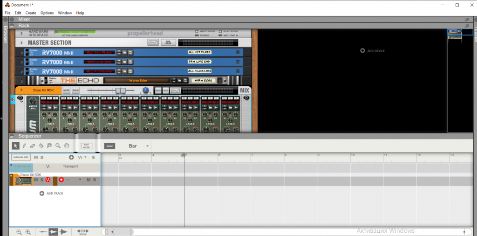Select the medium waveform height icon
This screenshot has width=477, height=236.
tap(53, 232)
